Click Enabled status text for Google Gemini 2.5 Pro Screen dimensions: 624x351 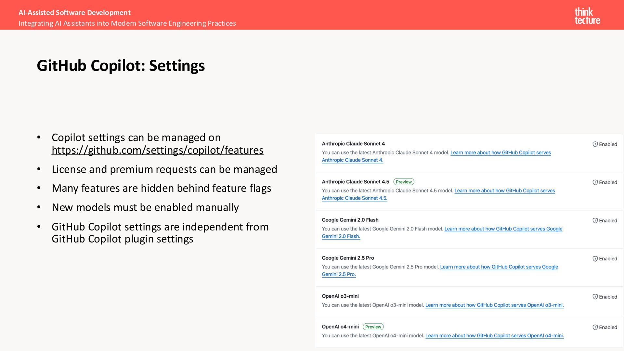[x=608, y=259]
